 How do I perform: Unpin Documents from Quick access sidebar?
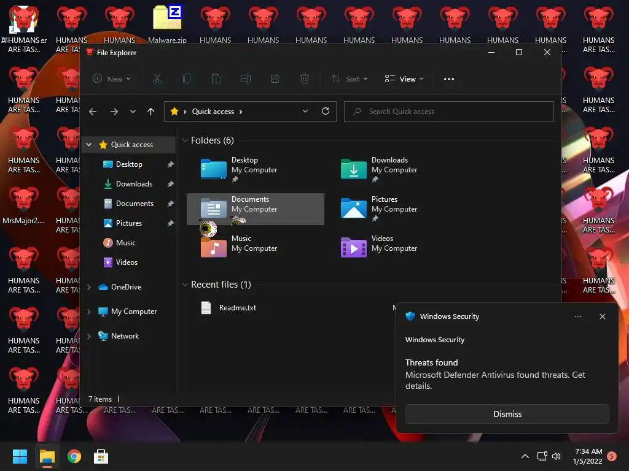[171, 204]
